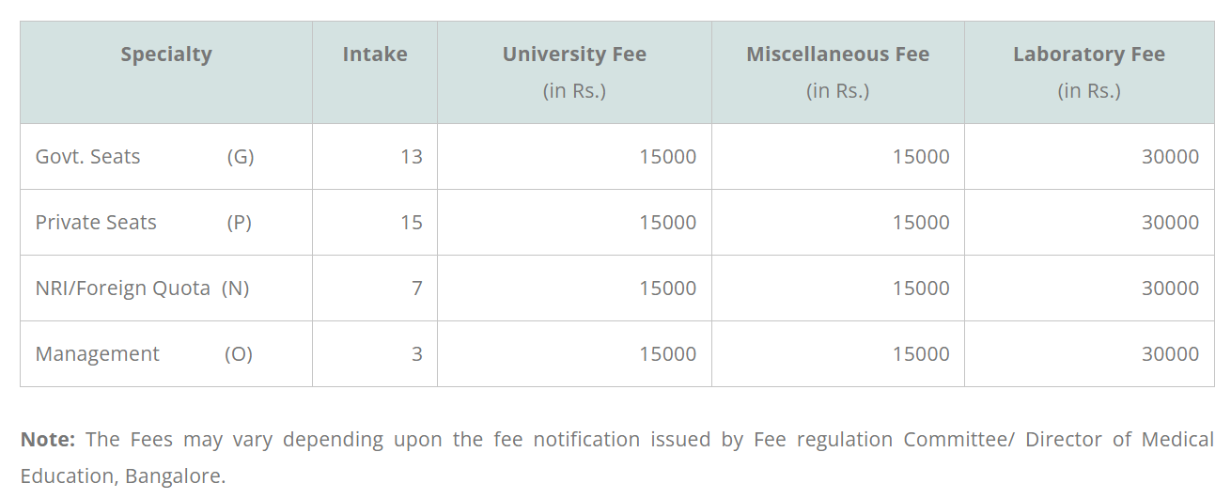Click the Specialty column header
The image size is (1231, 499).
click(x=166, y=55)
